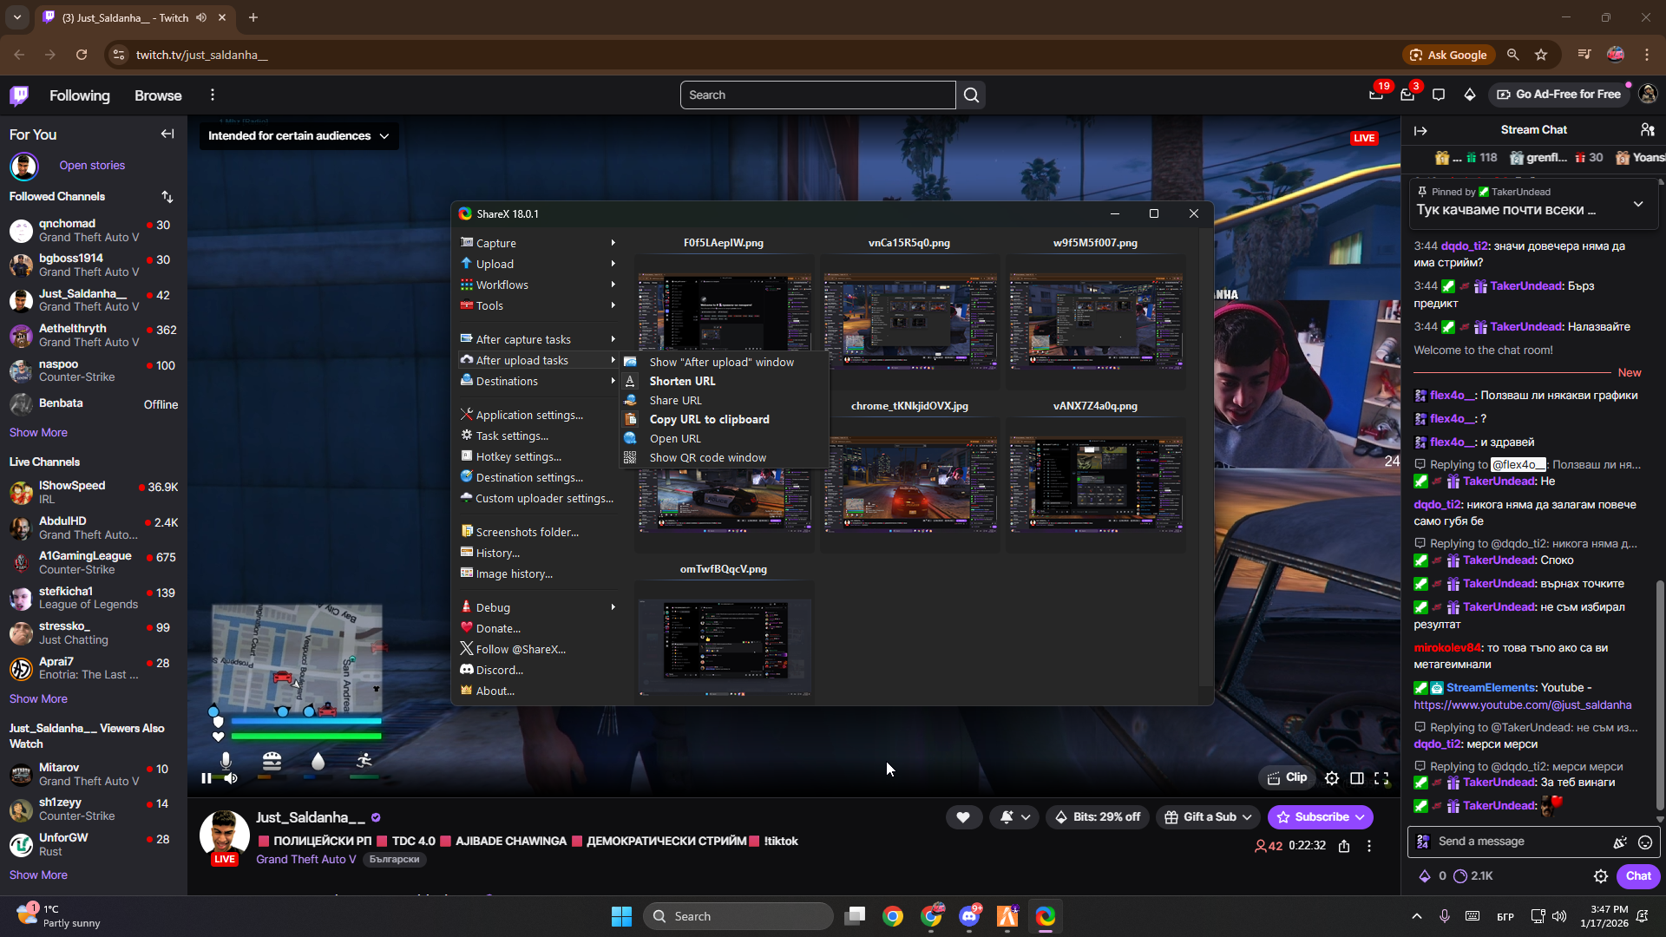Open Whispers chat bubble icon

(x=1438, y=95)
